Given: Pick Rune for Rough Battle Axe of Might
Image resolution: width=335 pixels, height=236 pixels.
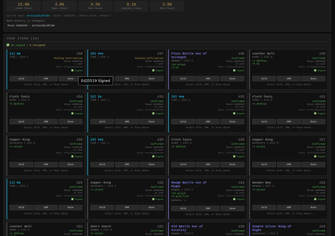Looking at the screenshot, I should click(x=232, y=208).
